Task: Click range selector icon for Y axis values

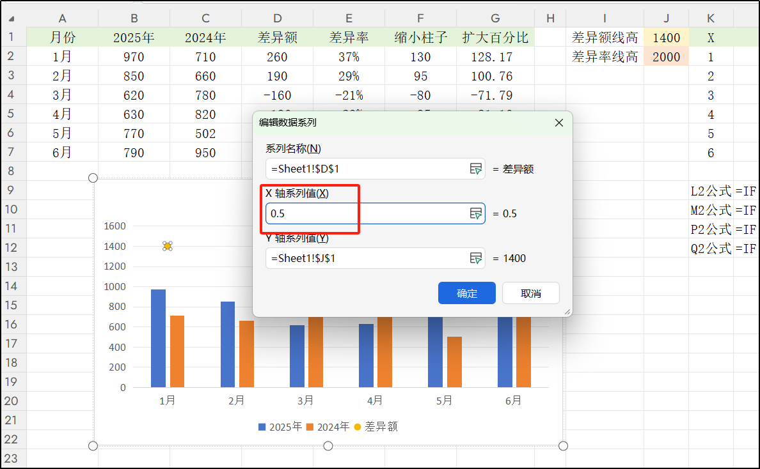Action: 476,258
